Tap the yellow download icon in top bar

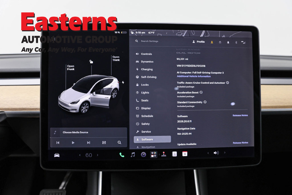click(x=212, y=42)
